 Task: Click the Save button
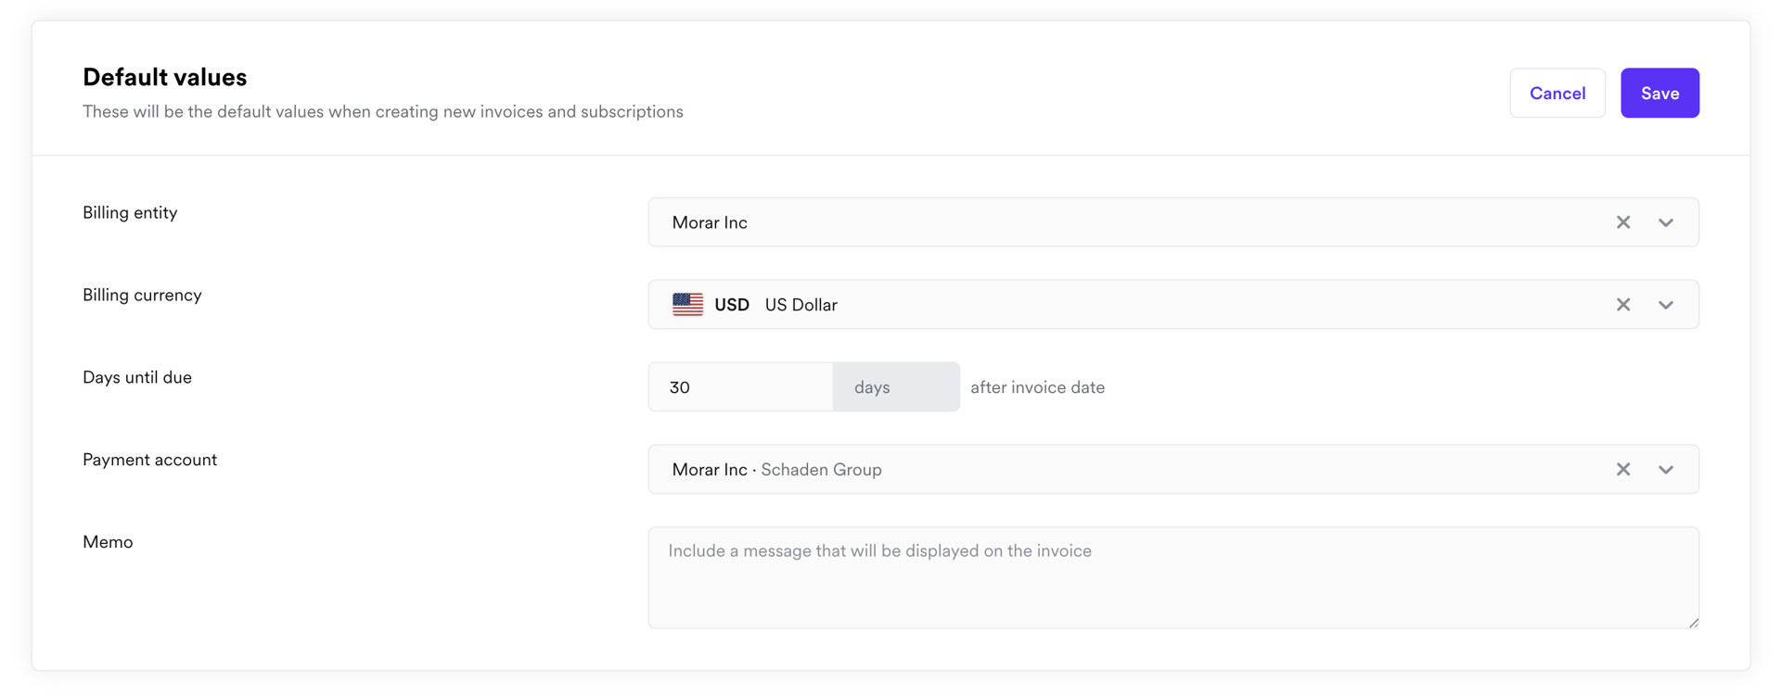(x=1659, y=93)
